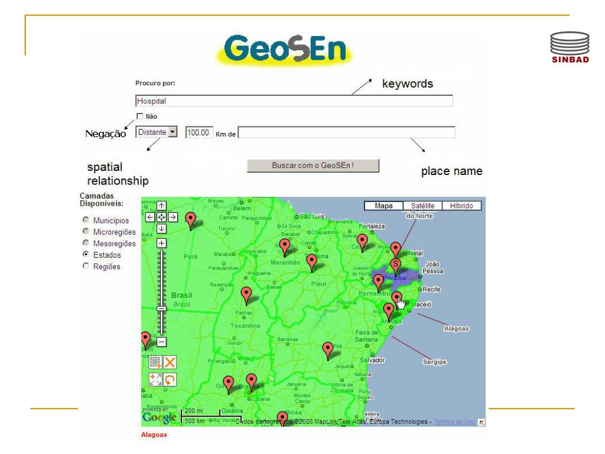
Task: Open the Termos de Uso link
Action: [454, 421]
